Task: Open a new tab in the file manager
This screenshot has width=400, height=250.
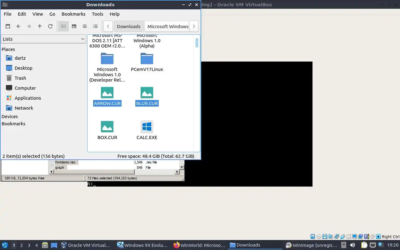Action: tap(8, 27)
